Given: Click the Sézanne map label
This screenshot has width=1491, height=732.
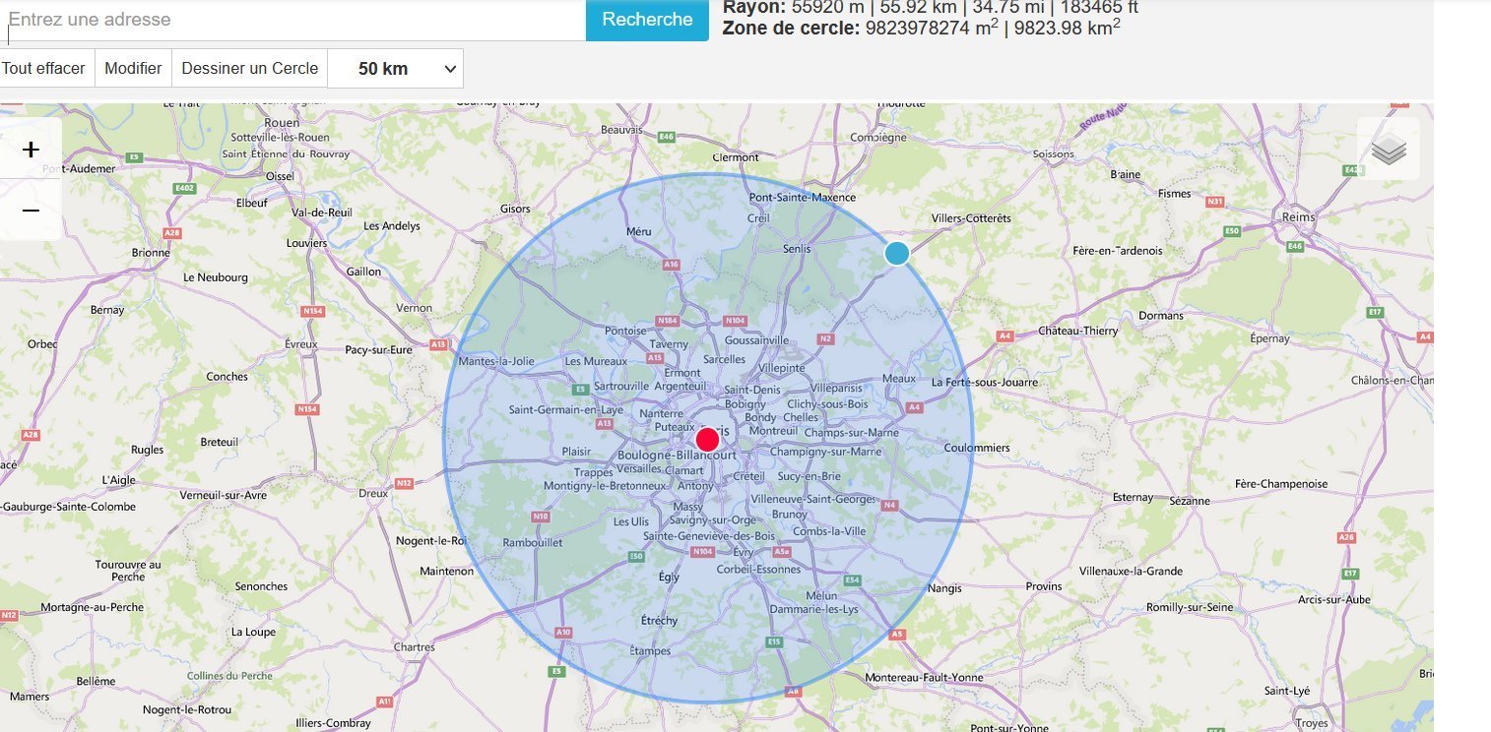Looking at the screenshot, I should pyautogui.click(x=1191, y=501).
